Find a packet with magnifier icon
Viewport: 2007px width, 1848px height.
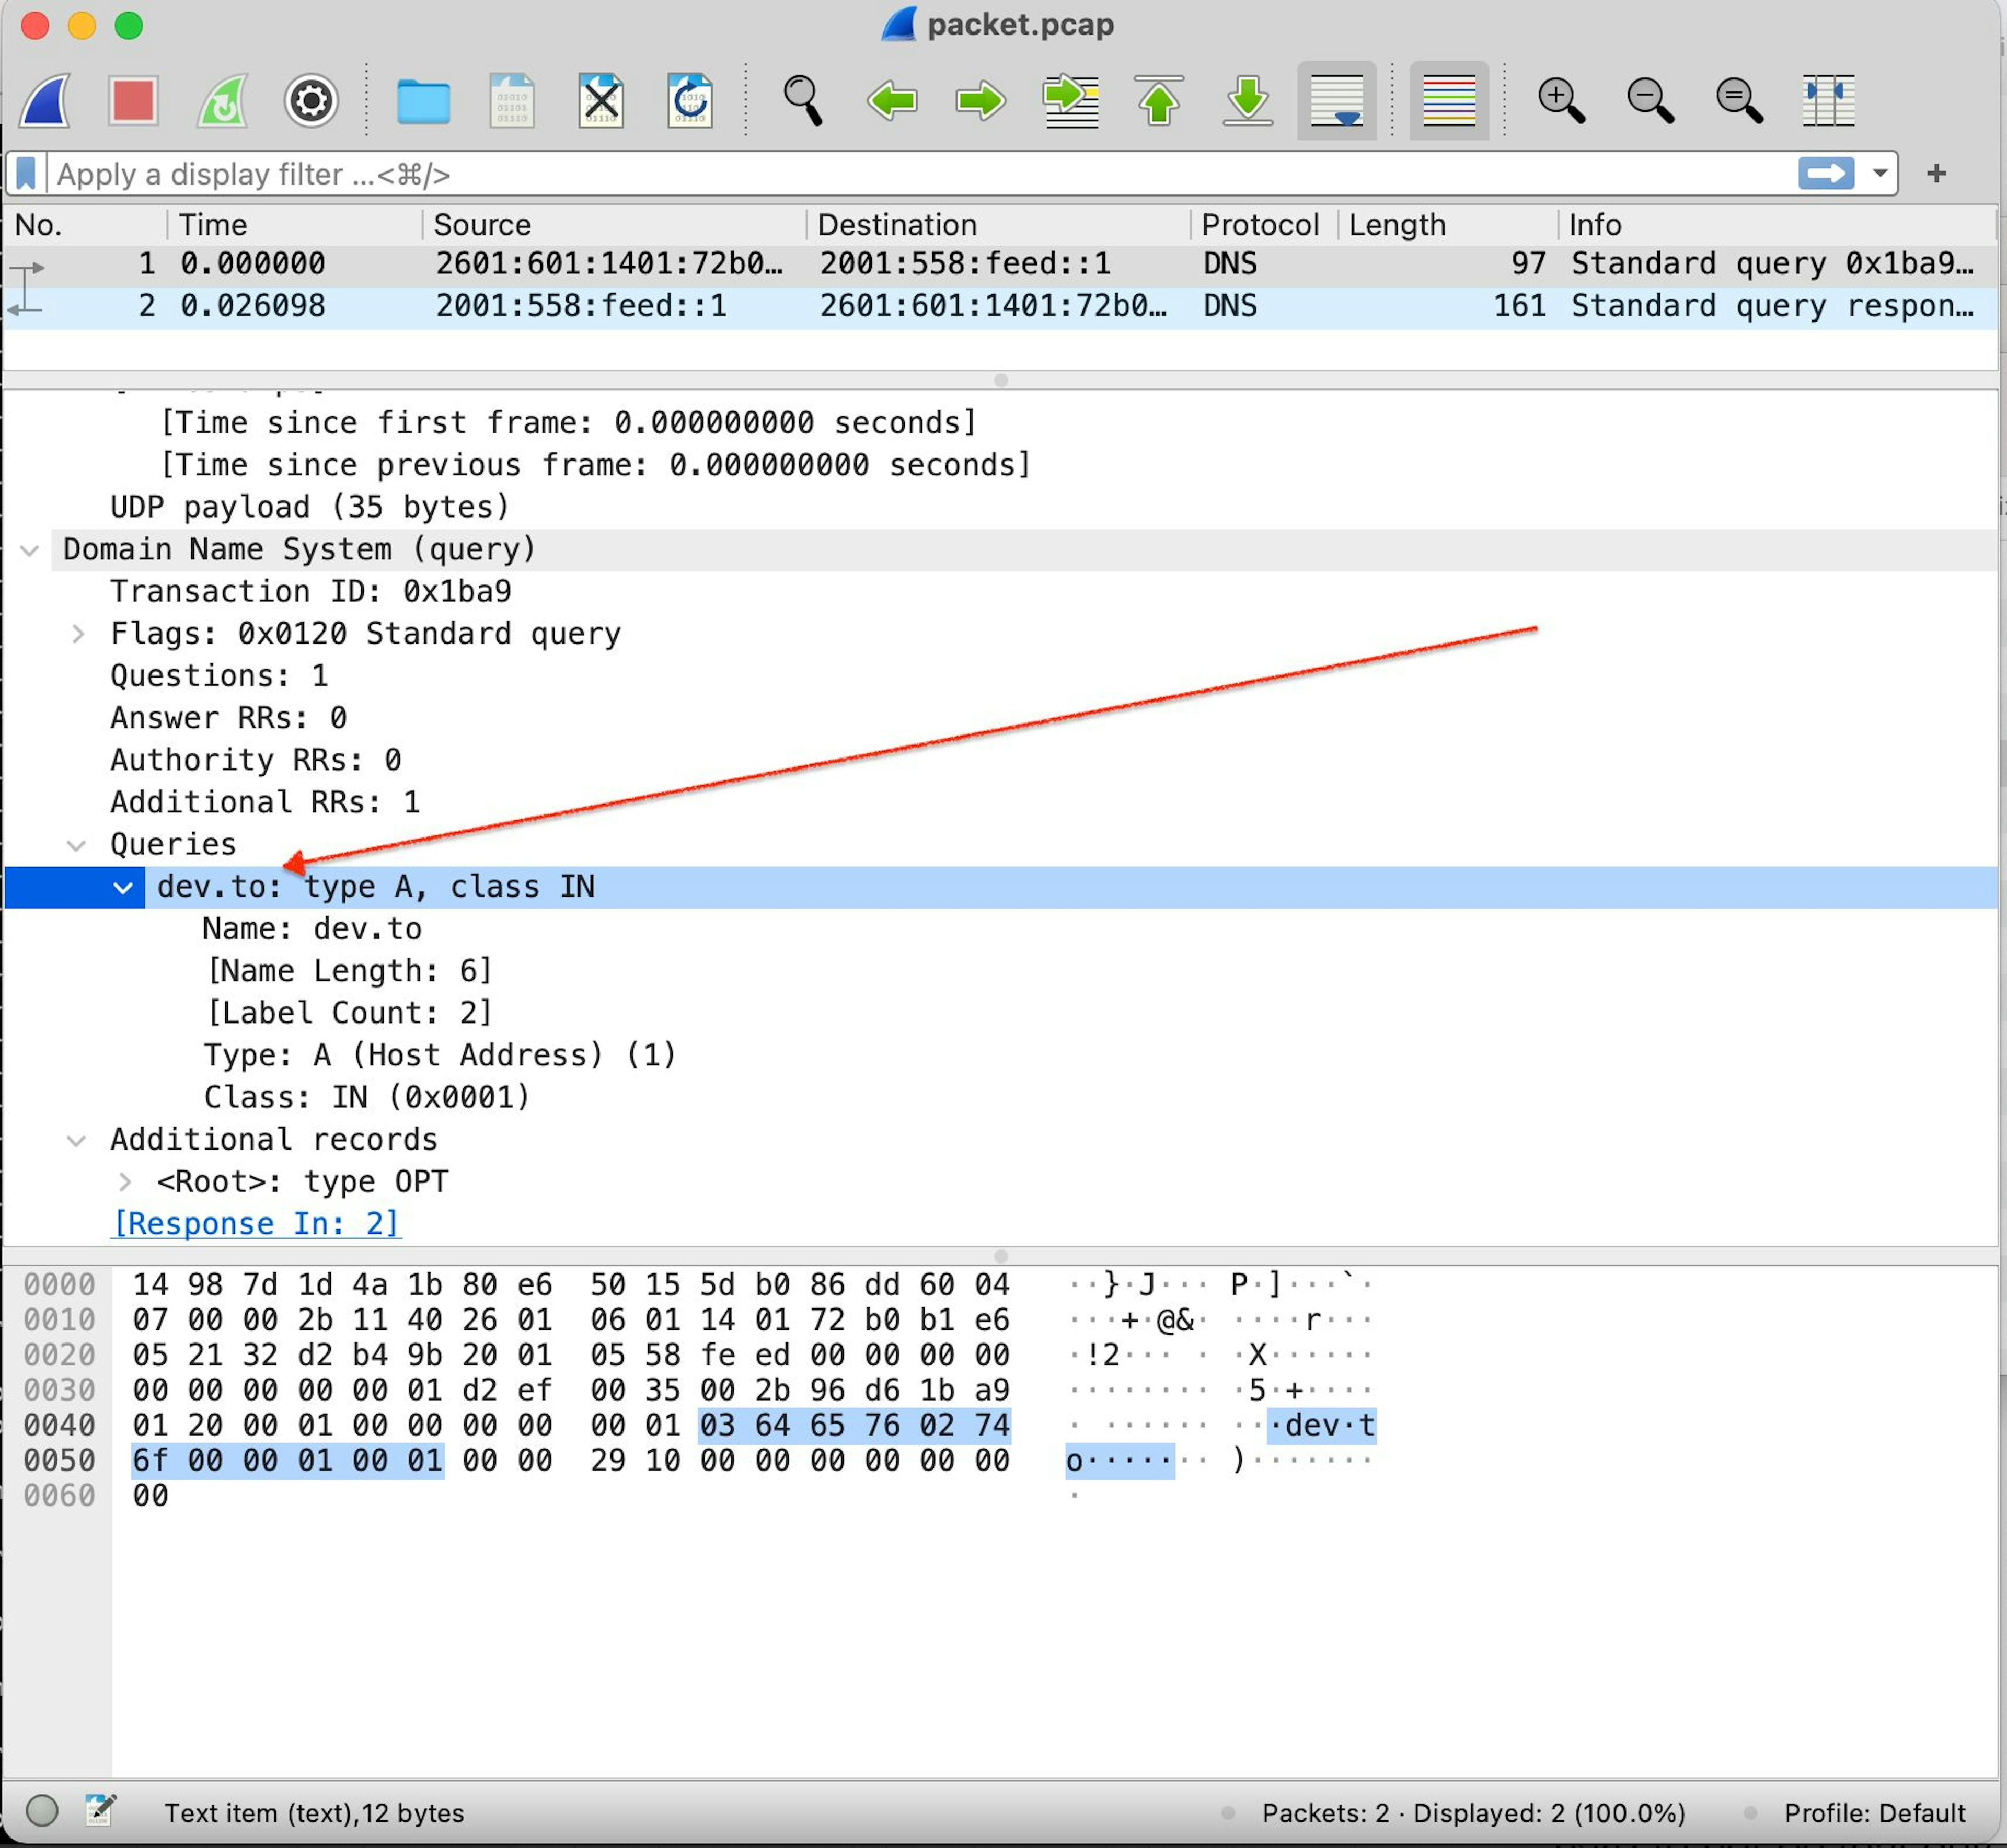pos(802,100)
